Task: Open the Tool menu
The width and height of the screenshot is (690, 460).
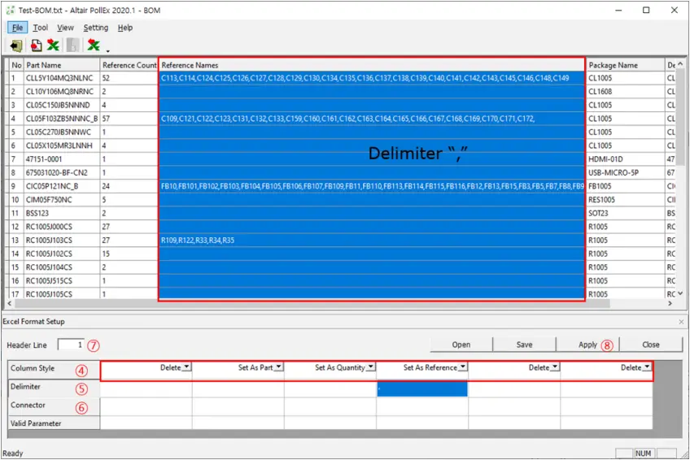Action: [41, 28]
